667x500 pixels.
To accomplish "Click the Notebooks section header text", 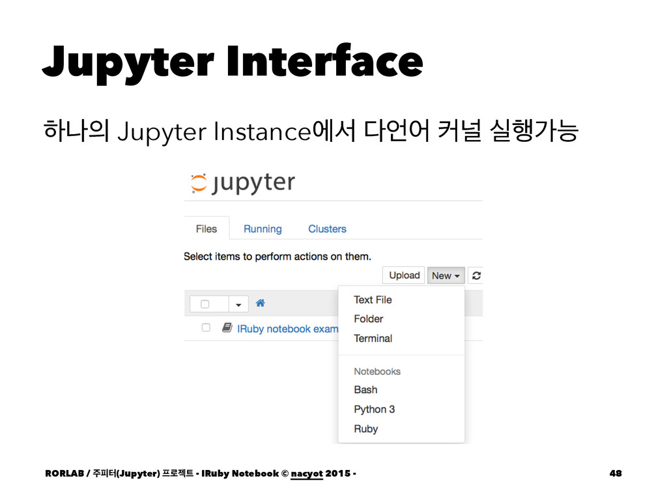I will (377, 372).
